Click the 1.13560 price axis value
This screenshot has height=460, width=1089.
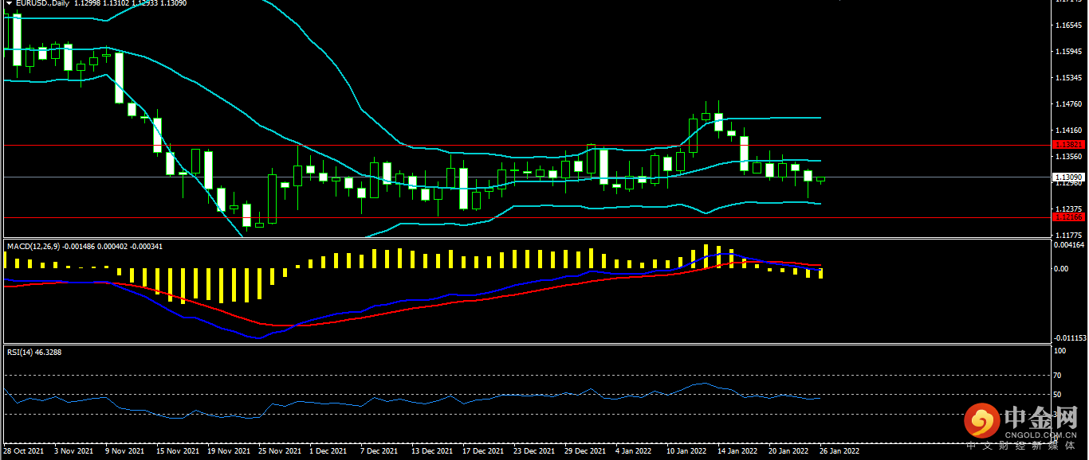[1067, 157]
